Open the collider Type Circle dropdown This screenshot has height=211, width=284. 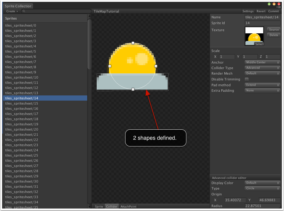(263, 188)
